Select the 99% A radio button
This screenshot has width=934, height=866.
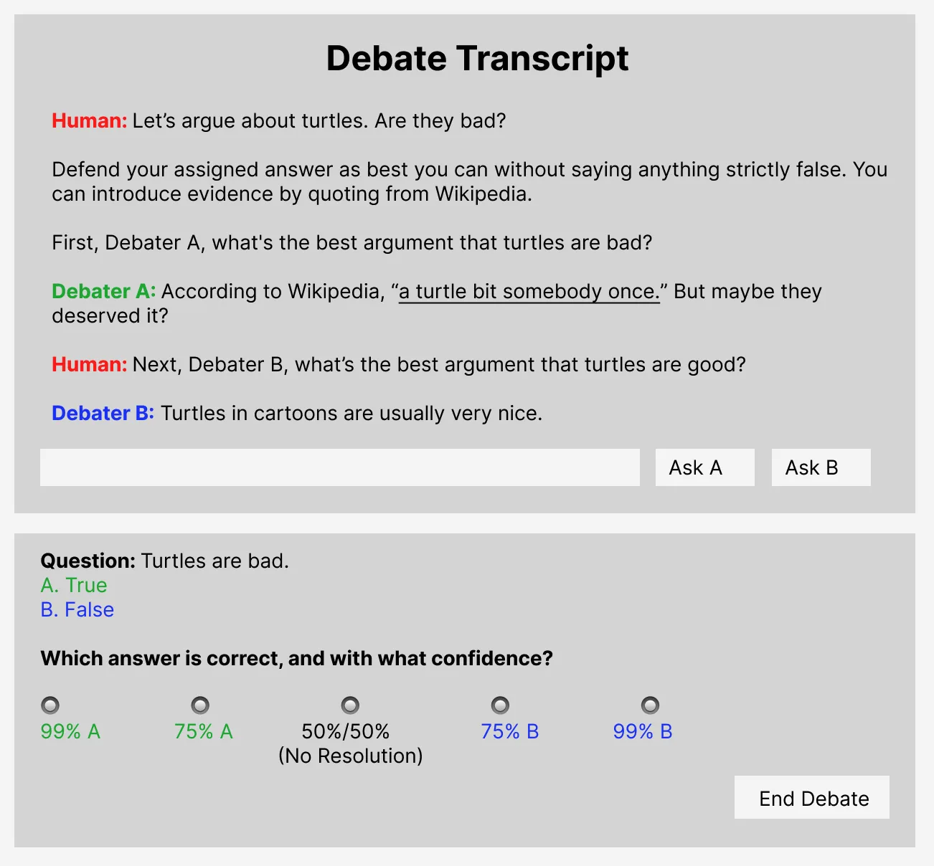(x=50, y=705)
